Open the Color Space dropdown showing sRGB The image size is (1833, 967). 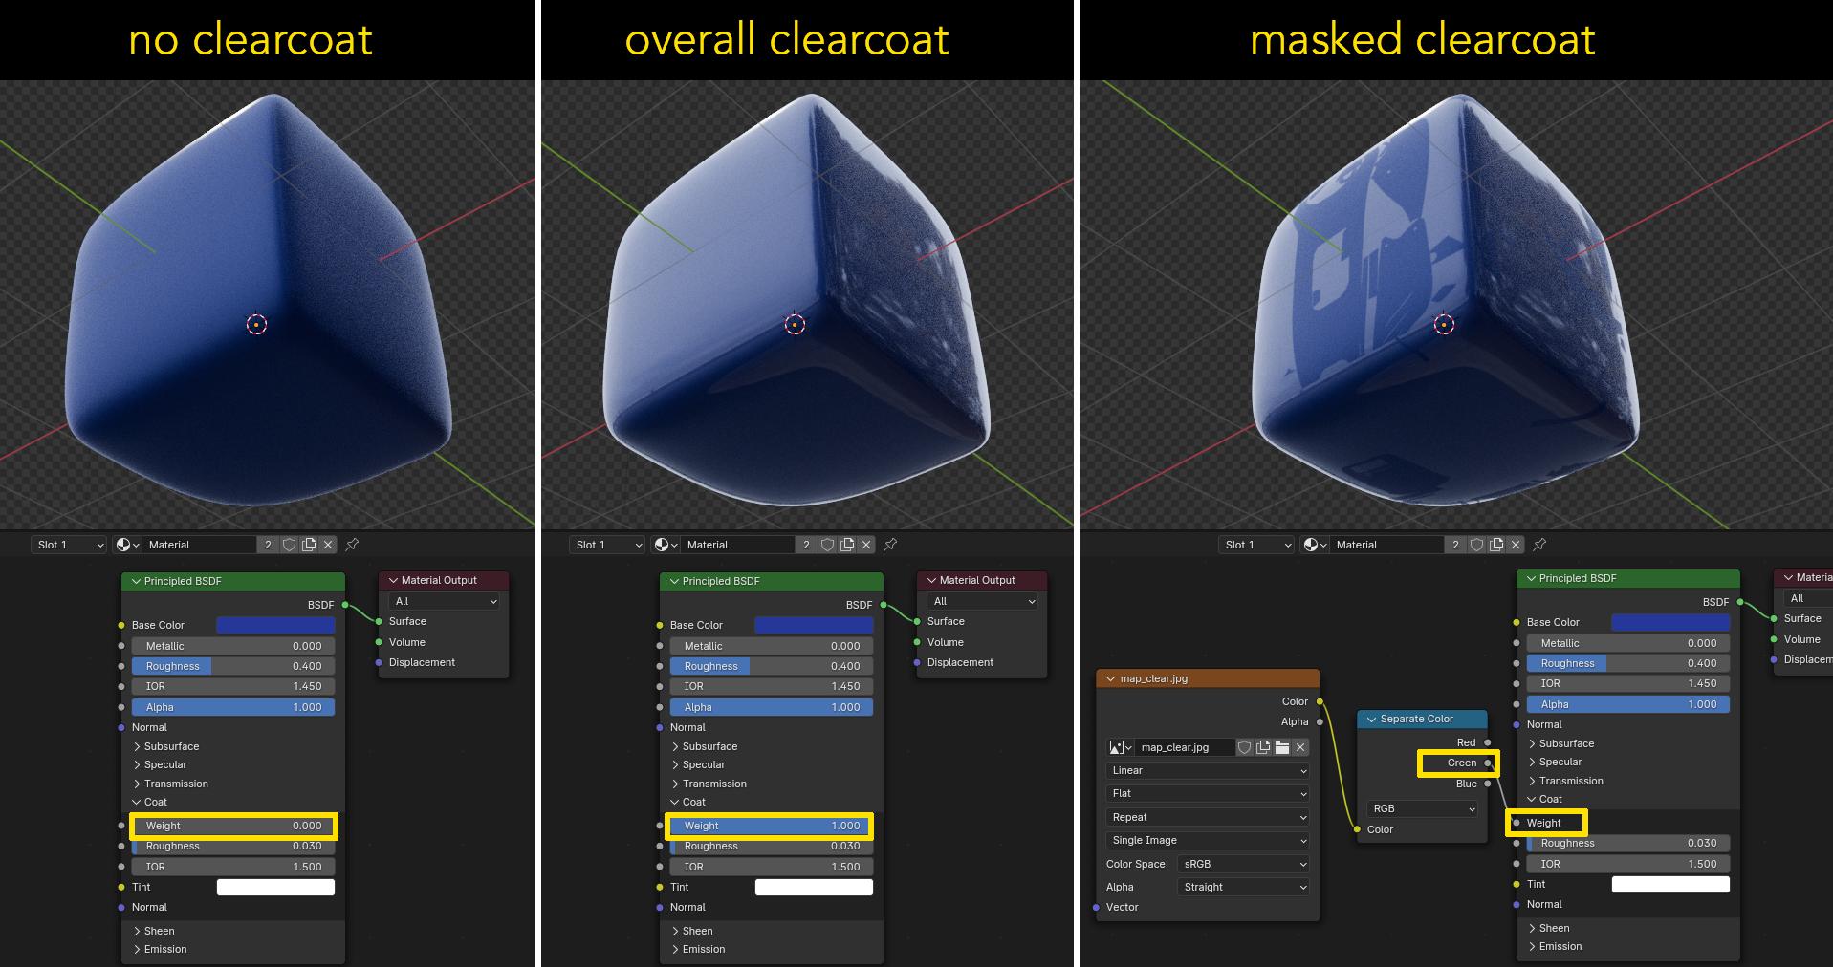1242,864
